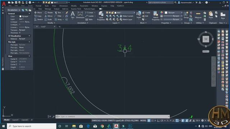230x129 pixels.
Task: Select the Leader tool
Action: 89,16
